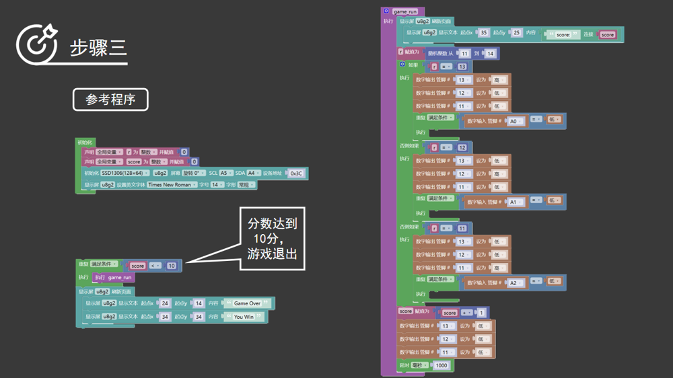
Task: Open 全局变量 dropdown in the score declaration
Action: (109, 161)
